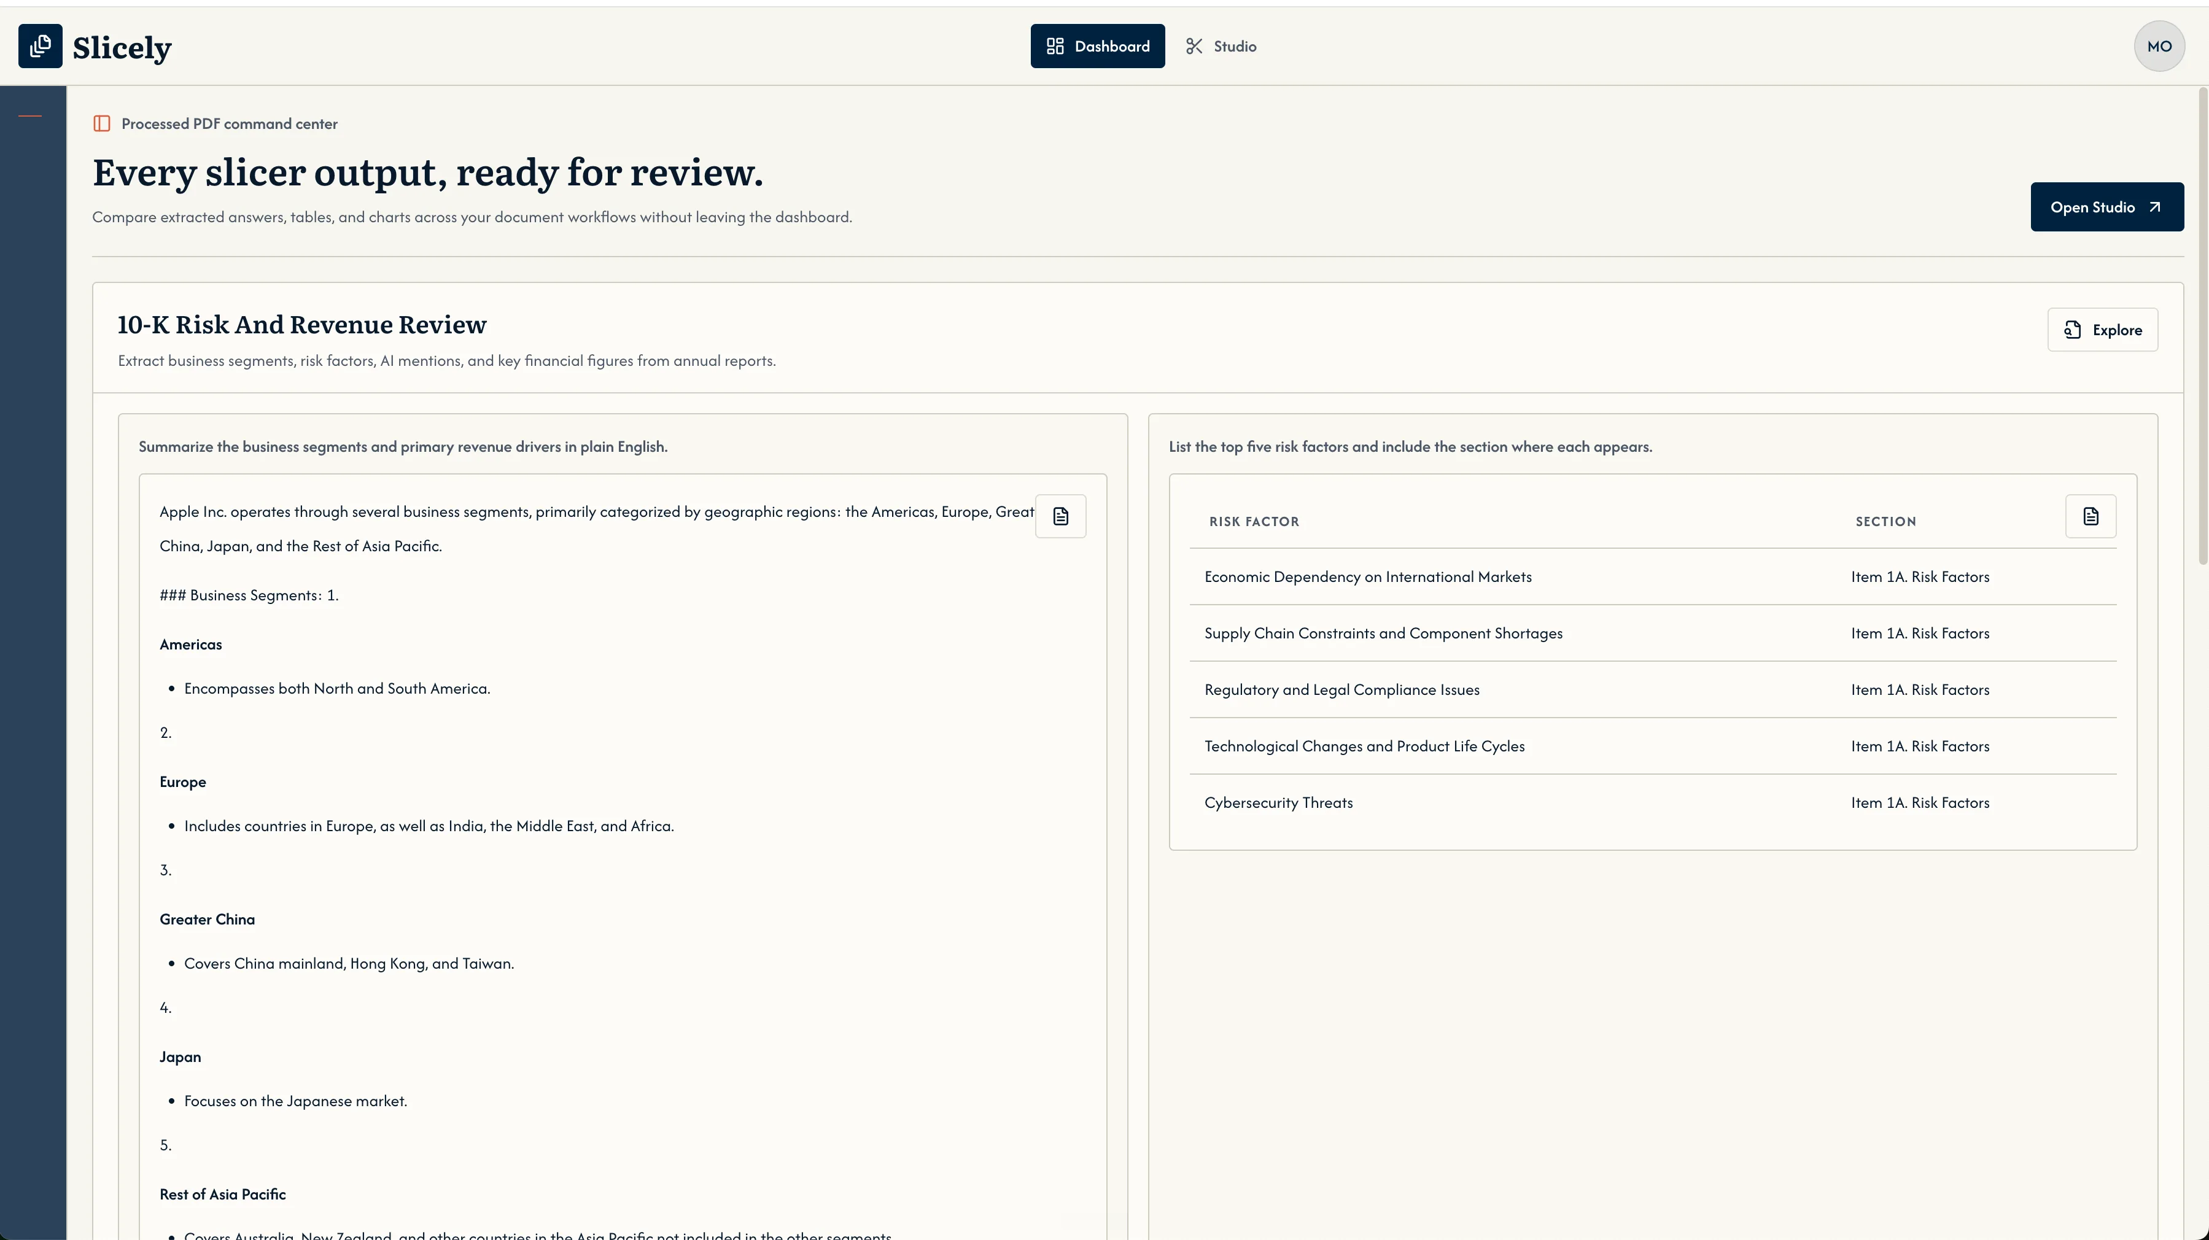Click the '10-K Risk And Revenue Review' title
This screenshot has width=2209, height=1240.
tap(302, 324)
